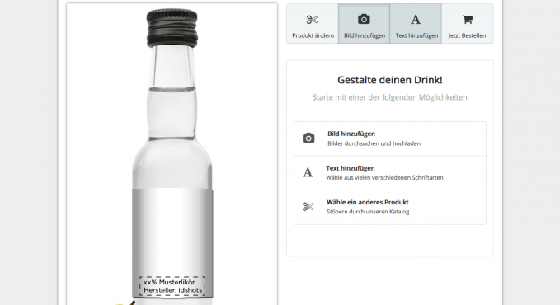This screenshot has height=305, width=560.
Task: Click 'Bilder durchsuchen und hochladen' description
Action: (374, 143)
